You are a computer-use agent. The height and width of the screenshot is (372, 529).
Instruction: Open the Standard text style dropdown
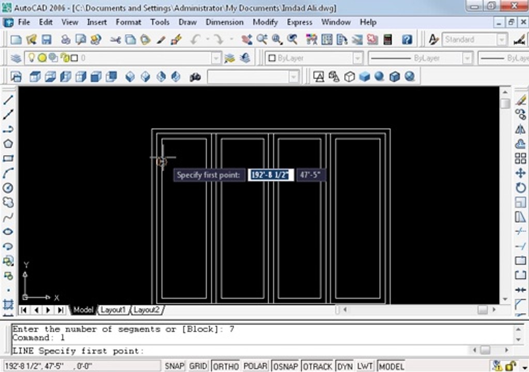(x=502, y=40)
